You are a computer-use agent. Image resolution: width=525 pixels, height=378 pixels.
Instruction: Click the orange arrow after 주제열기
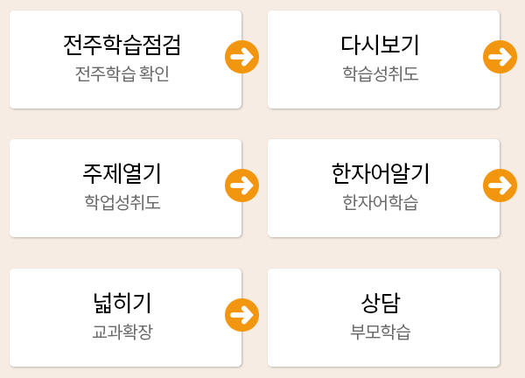tap(241, 185)
